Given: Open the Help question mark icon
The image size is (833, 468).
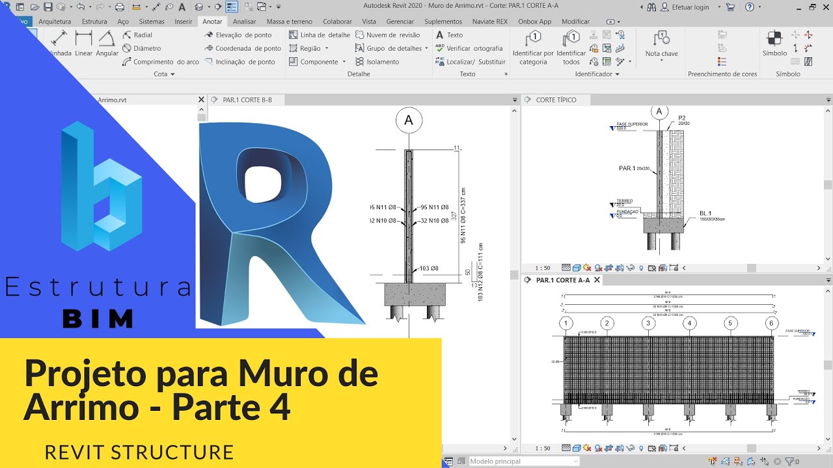Looking at the screenshot, I should [749, 7].
